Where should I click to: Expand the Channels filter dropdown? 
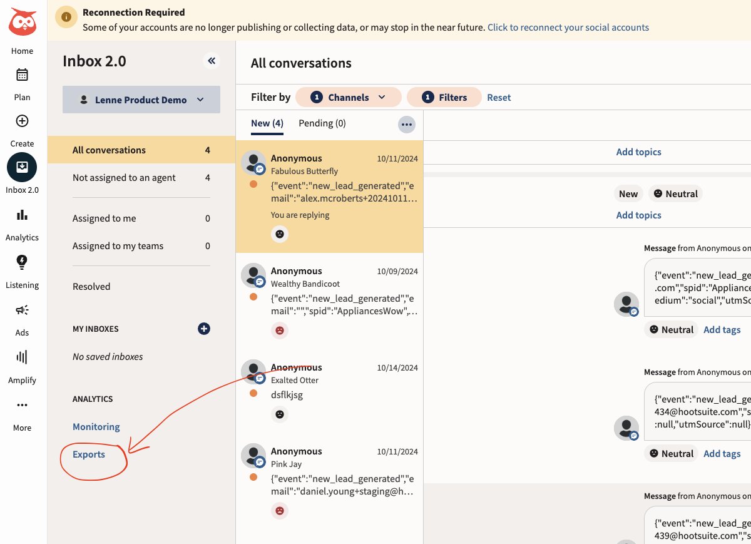click(x=348, y=97)
